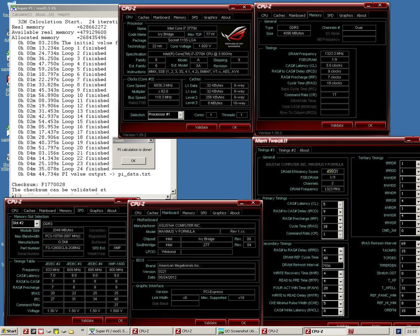
Task: Open the About tab in Mem TweakIt
Action: [x=304, y=150]
